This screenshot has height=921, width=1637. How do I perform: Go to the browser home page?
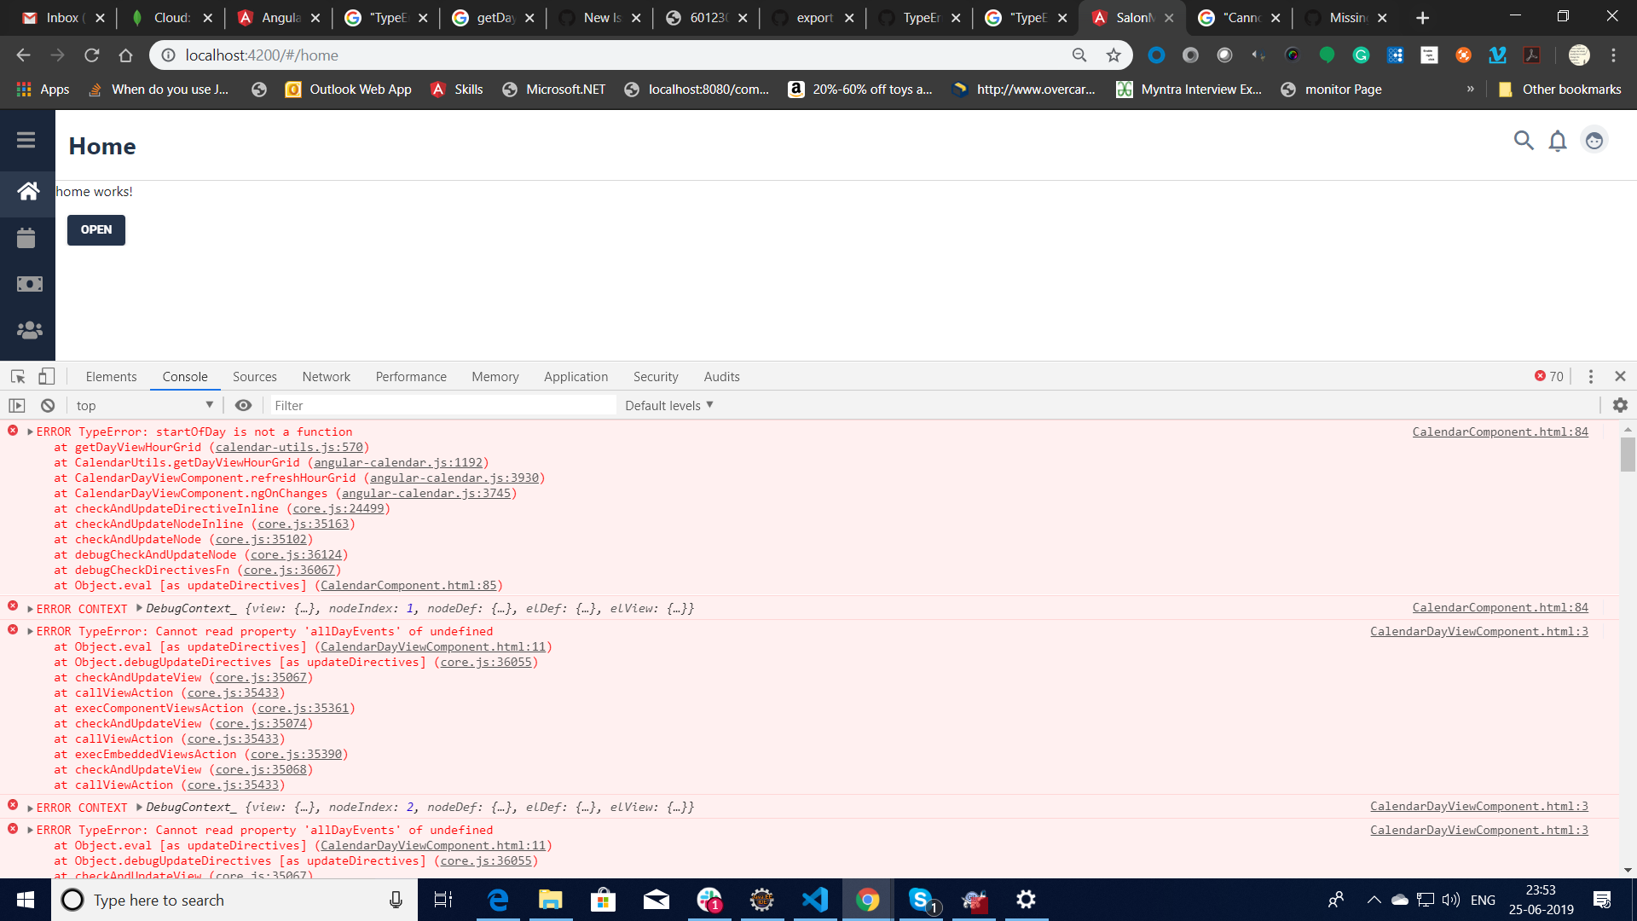coord(125,55)
